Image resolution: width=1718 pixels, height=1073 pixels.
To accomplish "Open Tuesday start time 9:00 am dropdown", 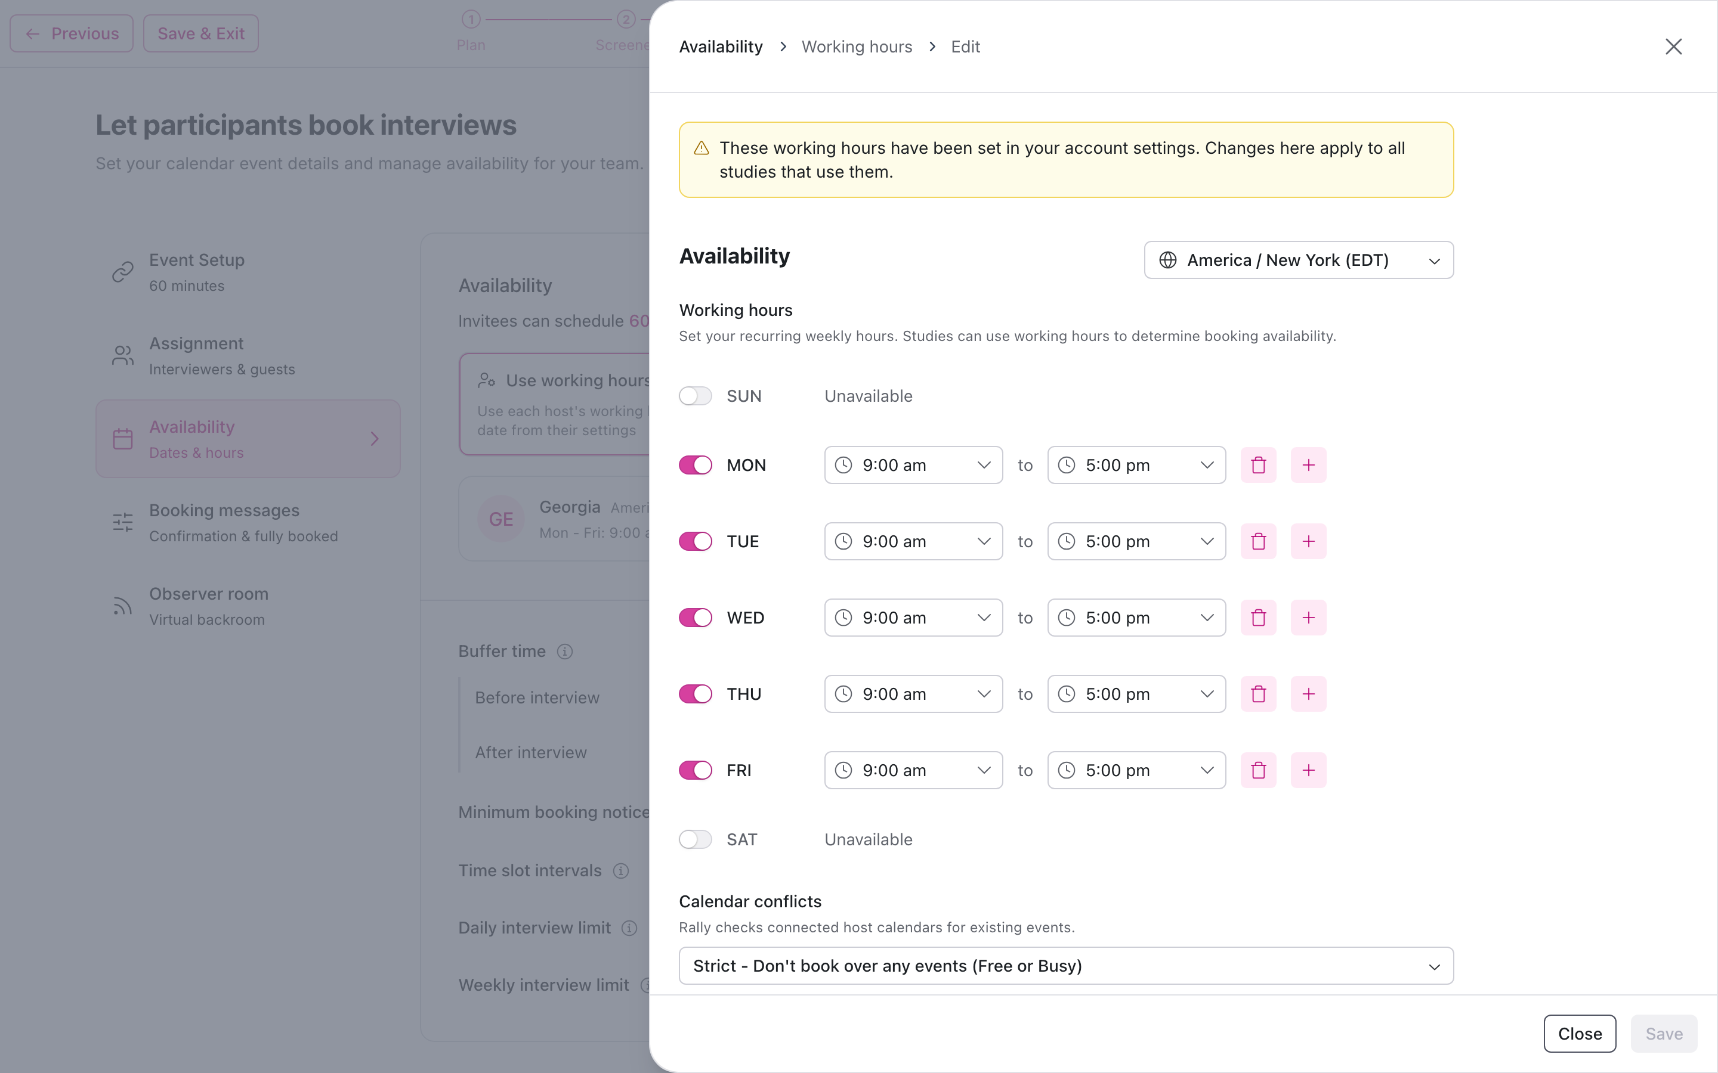I will (913, 541).
